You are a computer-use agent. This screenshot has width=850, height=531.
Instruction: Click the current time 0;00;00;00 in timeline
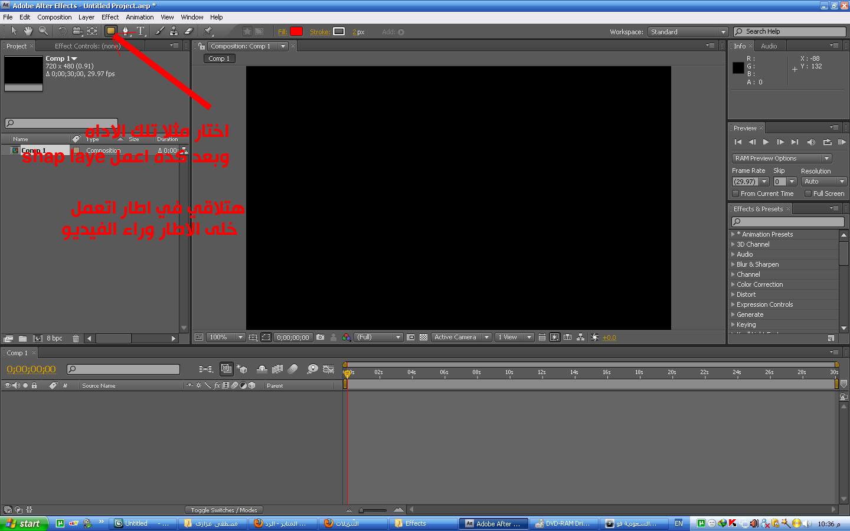coord(31,369)
